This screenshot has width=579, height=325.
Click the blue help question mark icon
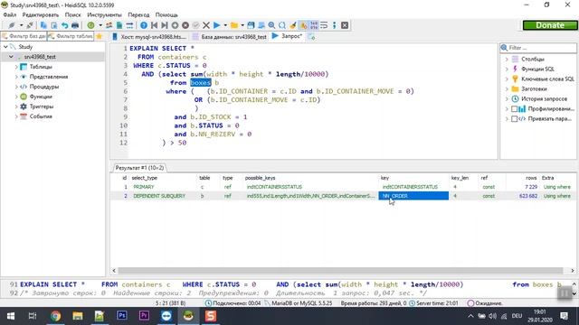(144, 25)
